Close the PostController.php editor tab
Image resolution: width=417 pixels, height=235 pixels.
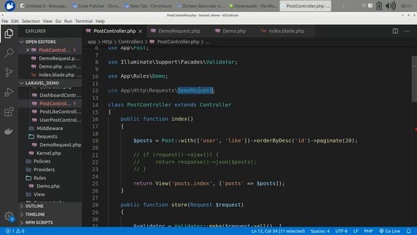[140, 31]
